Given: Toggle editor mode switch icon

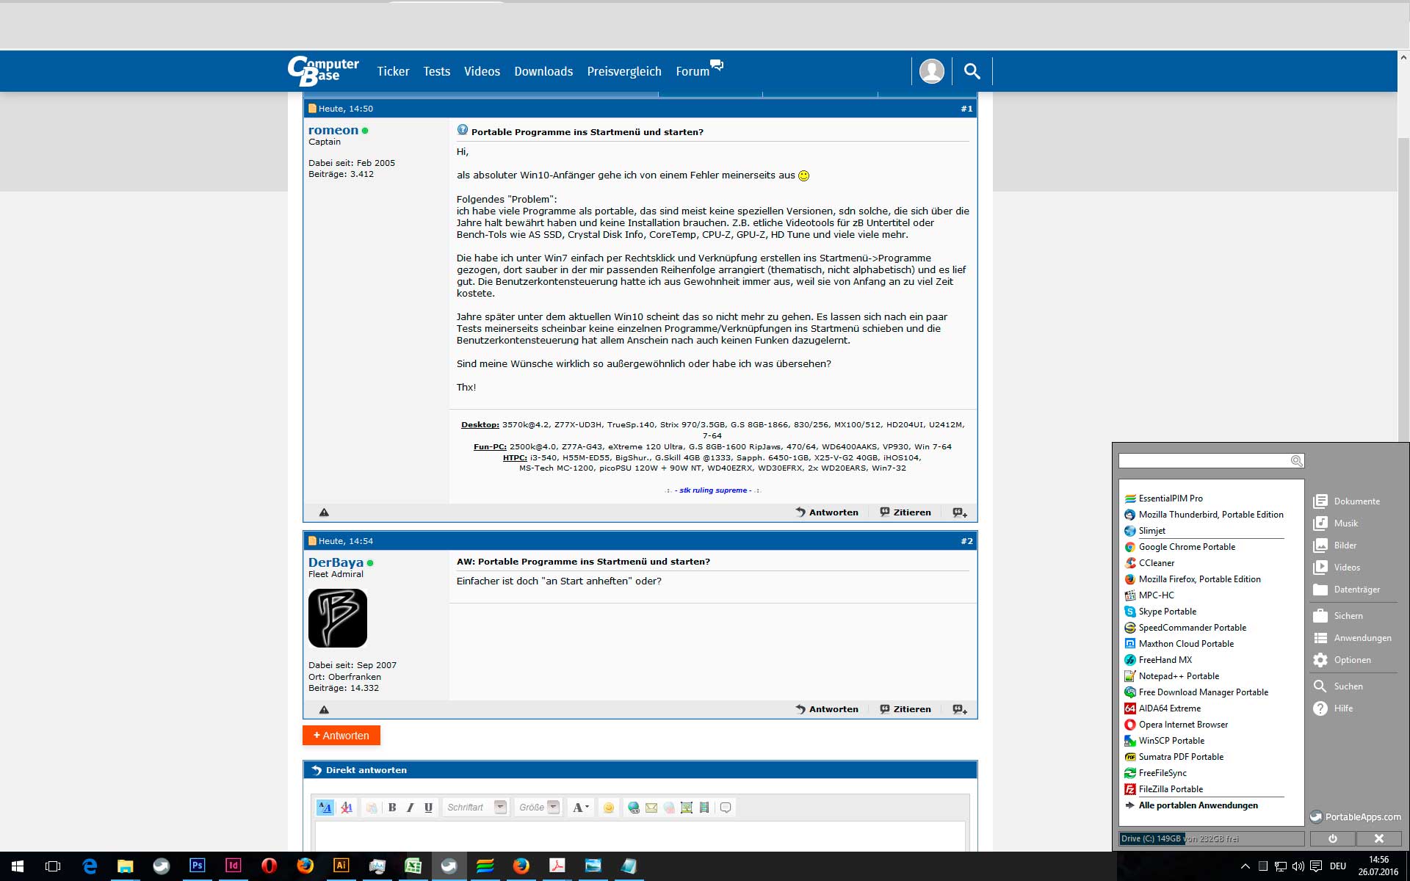Looking at the screenshot, I should [x=325, y=808].
